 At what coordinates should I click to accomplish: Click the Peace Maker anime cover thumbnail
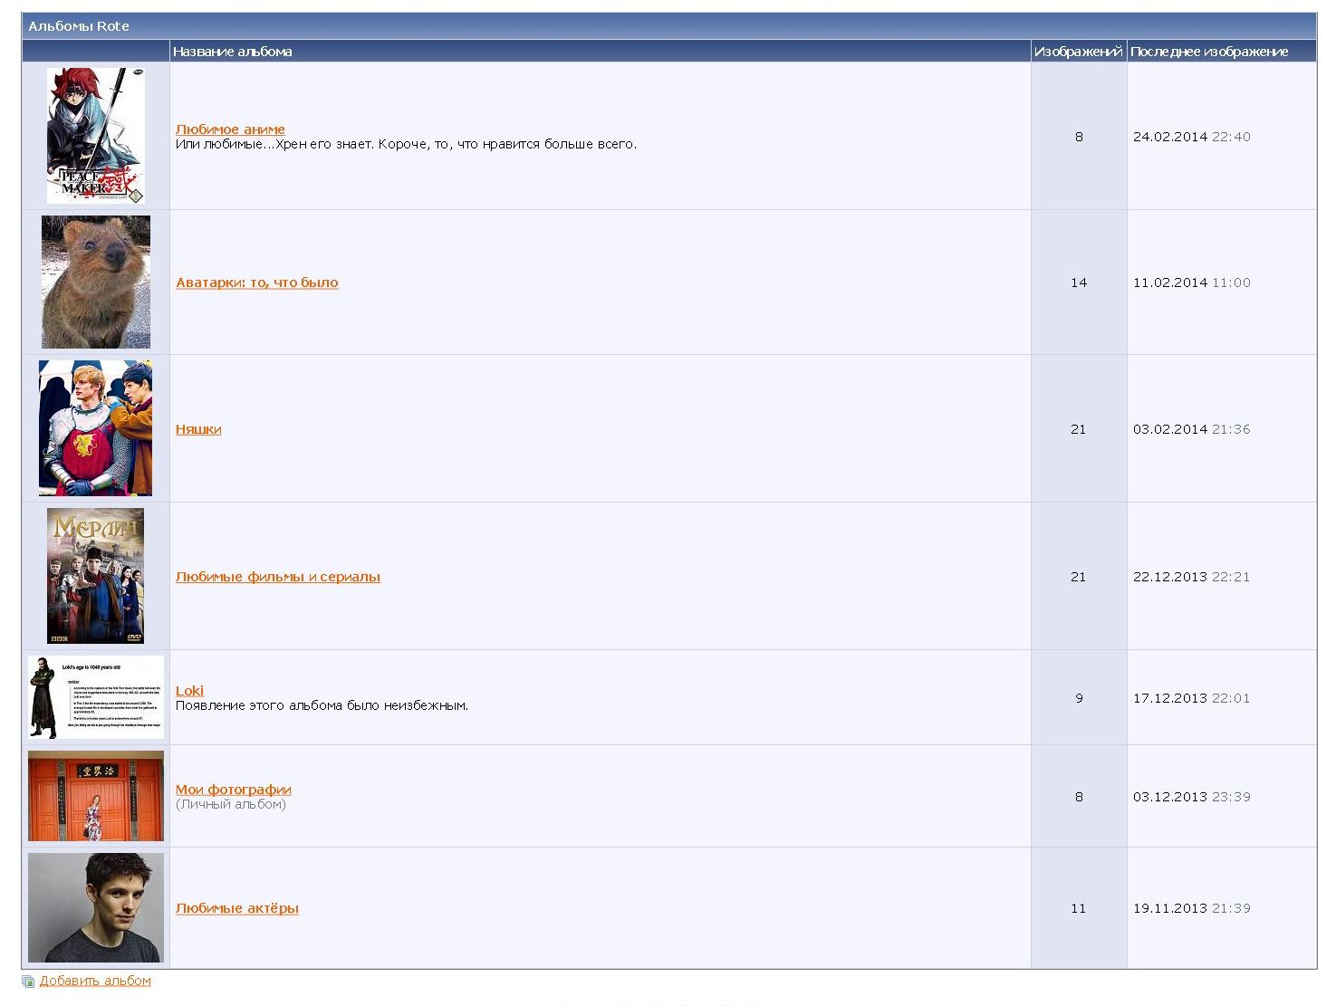pos(96,136)
